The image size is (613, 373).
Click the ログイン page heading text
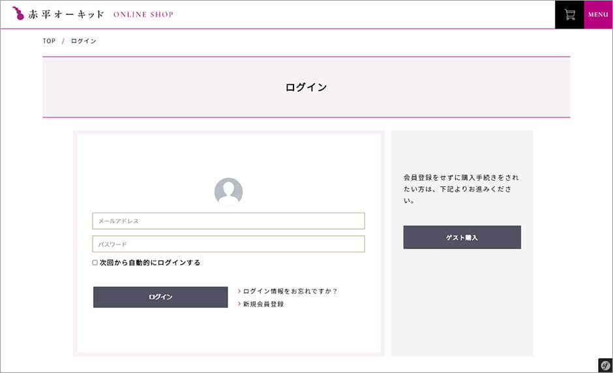pos(306,87)
